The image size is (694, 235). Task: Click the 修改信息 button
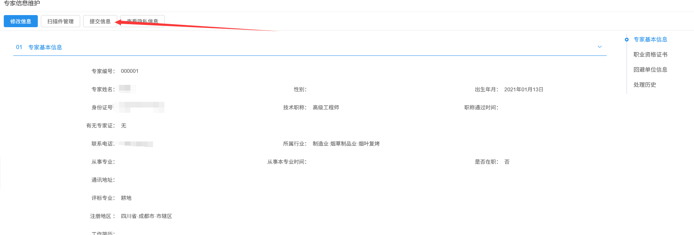click(21, 22)
